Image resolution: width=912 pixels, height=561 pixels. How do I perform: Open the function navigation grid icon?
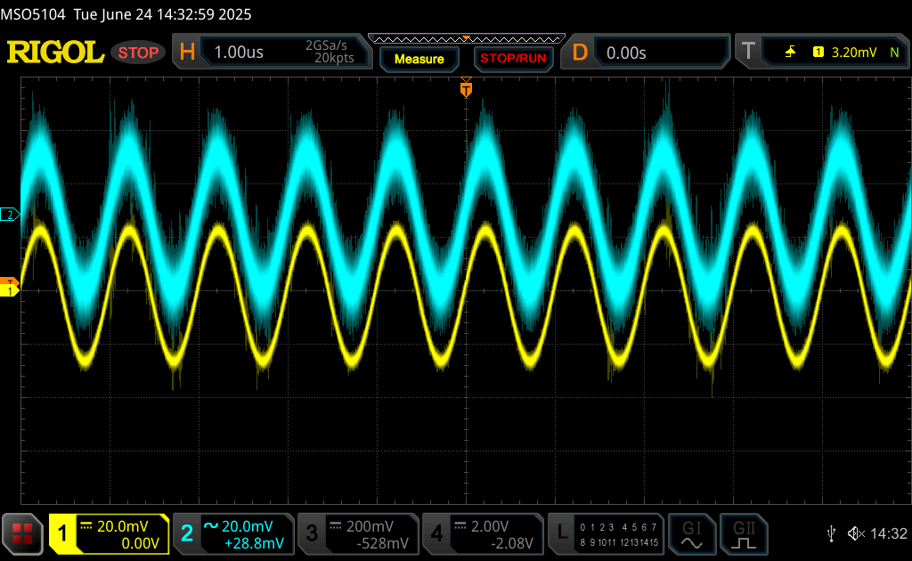click(x=24, y=533)
